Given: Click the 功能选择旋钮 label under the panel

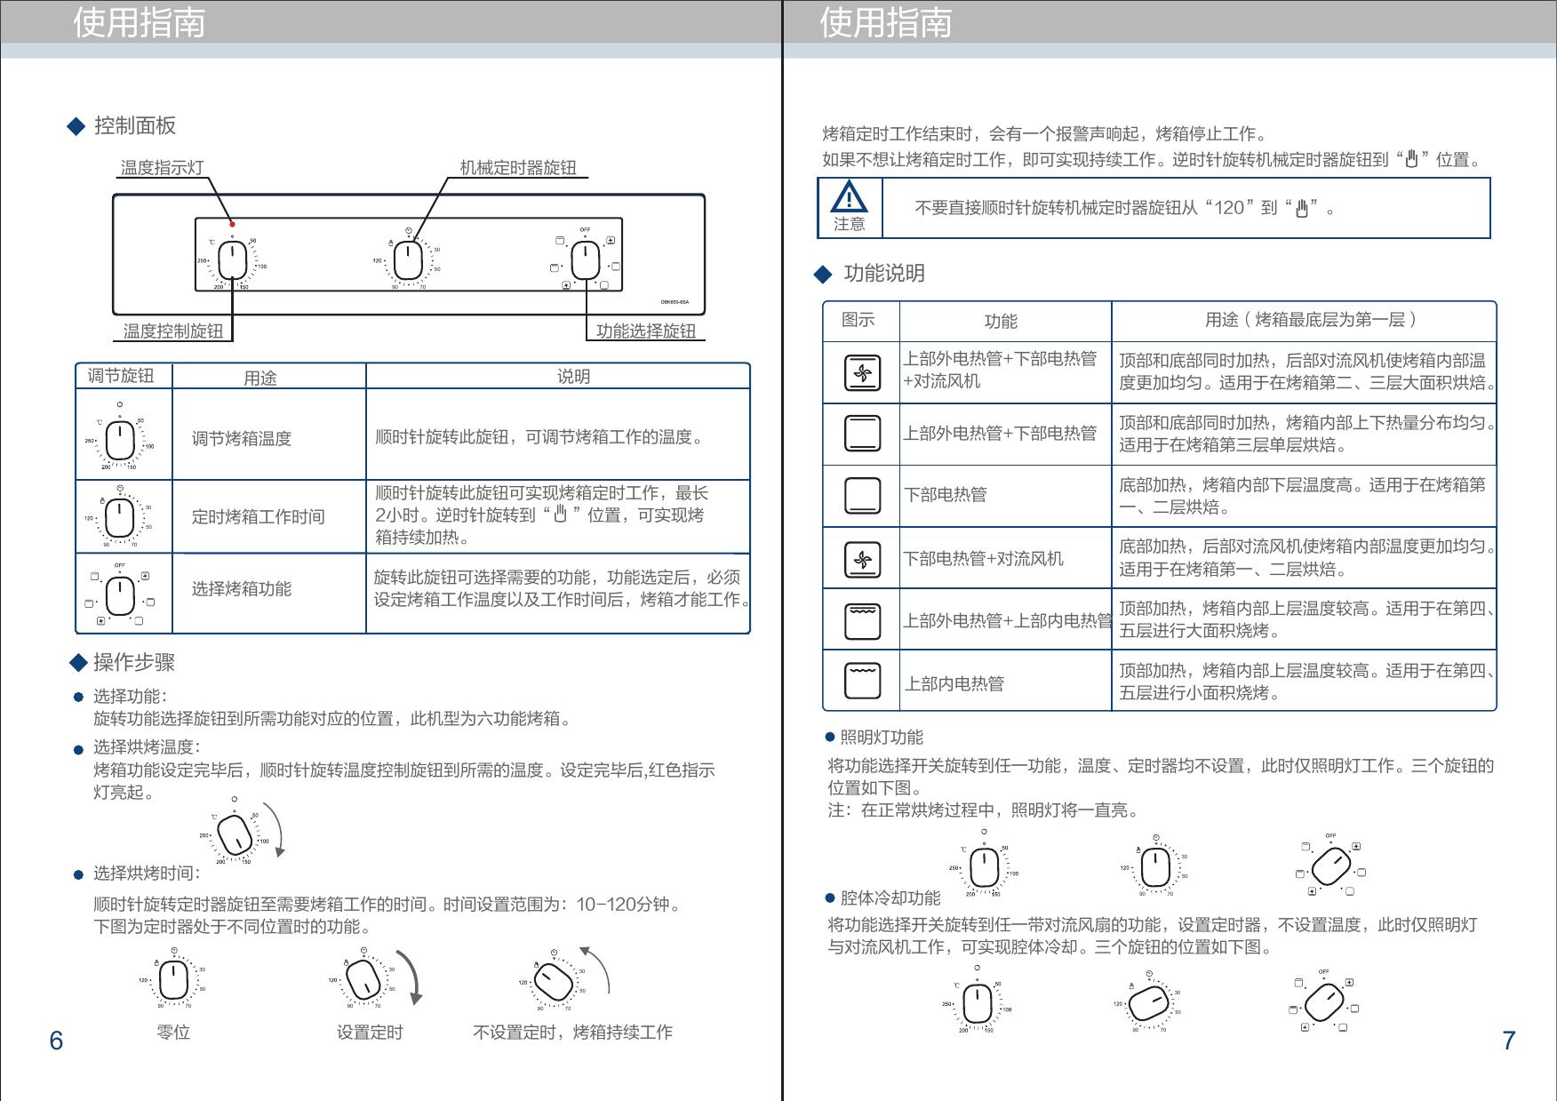Looking at the screenshot, I should pos(645,331).
